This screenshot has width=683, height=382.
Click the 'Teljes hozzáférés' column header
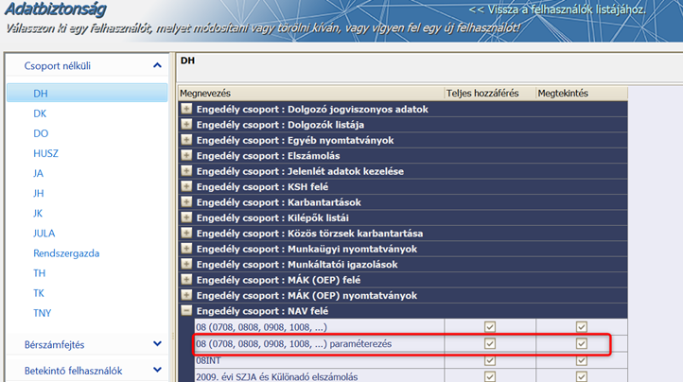[490, 94]
